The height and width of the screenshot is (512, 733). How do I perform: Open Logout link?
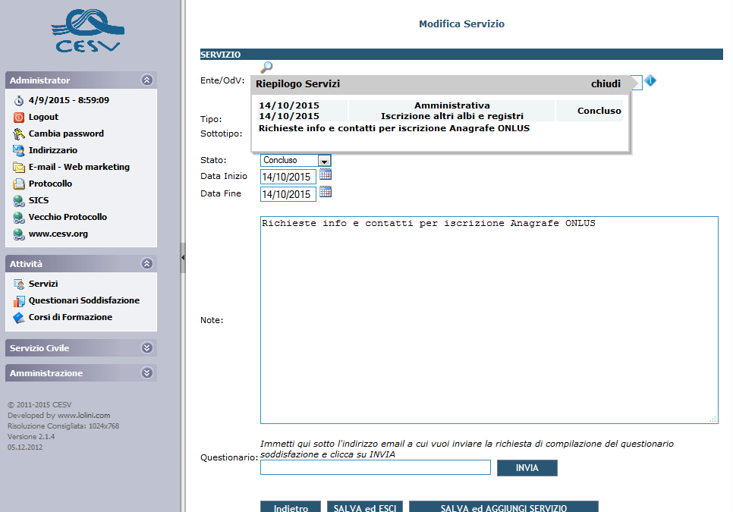coord(43,117)
